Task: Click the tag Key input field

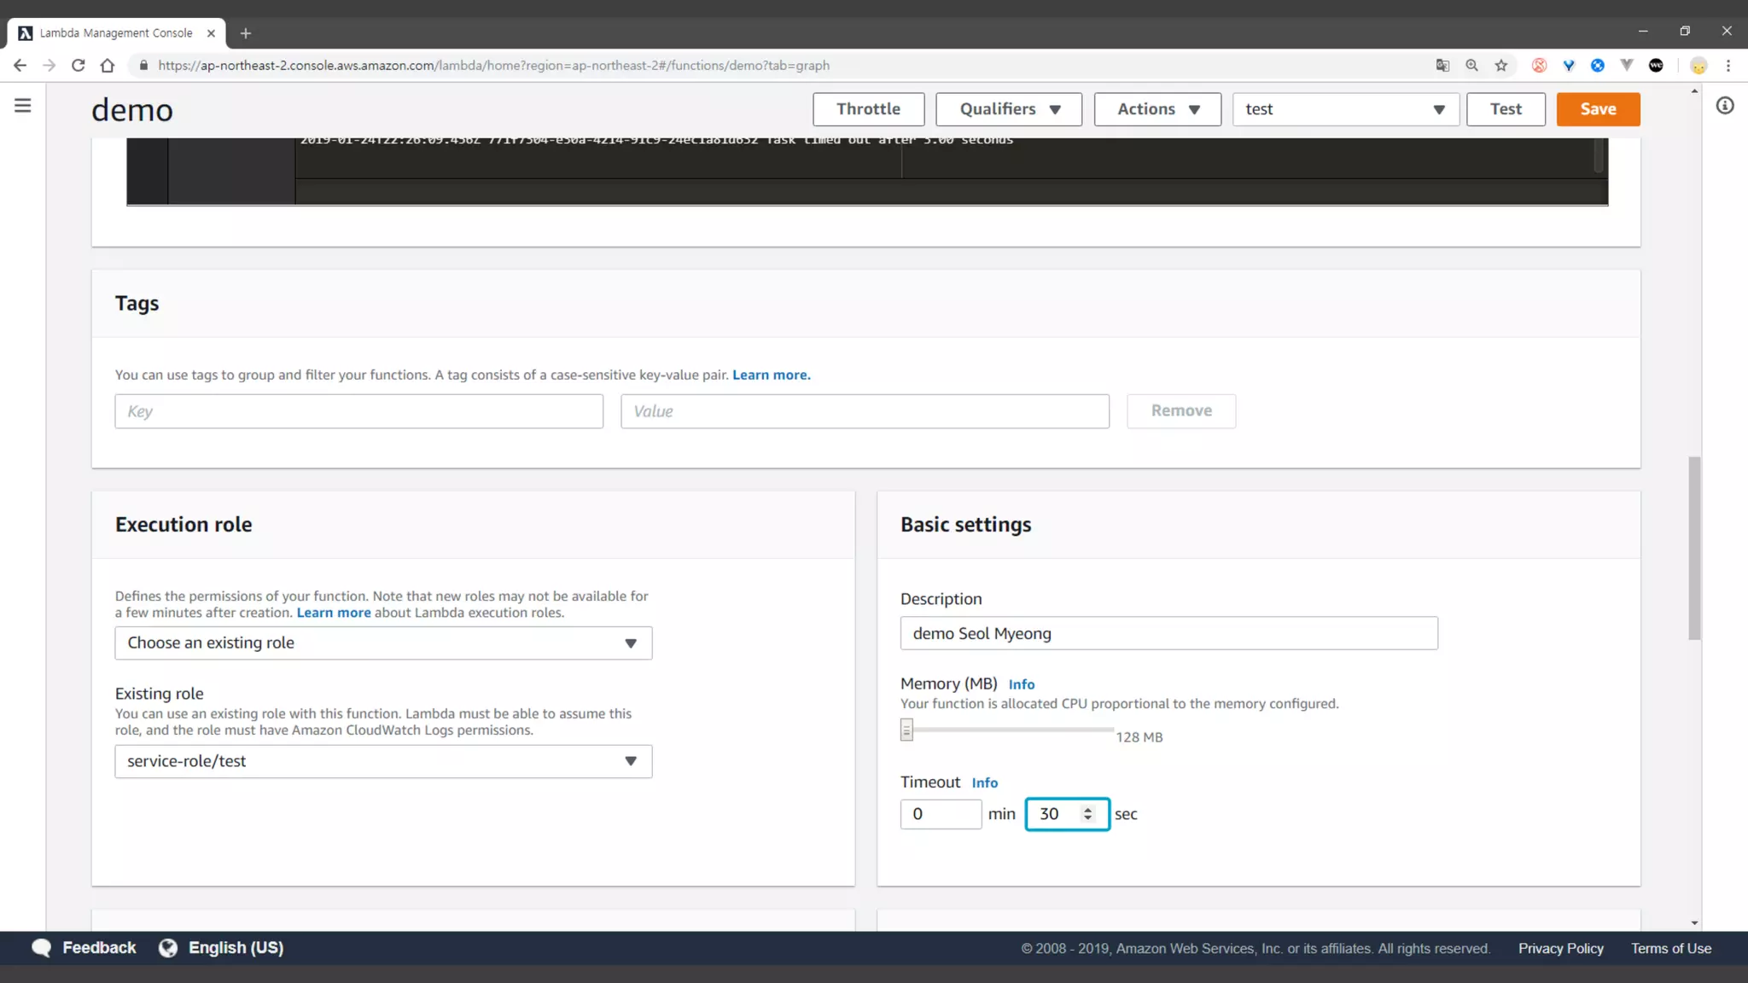Action: (x=358, y=411)
